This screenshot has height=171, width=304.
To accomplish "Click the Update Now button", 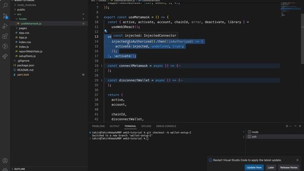I will [x=254, y=168].
